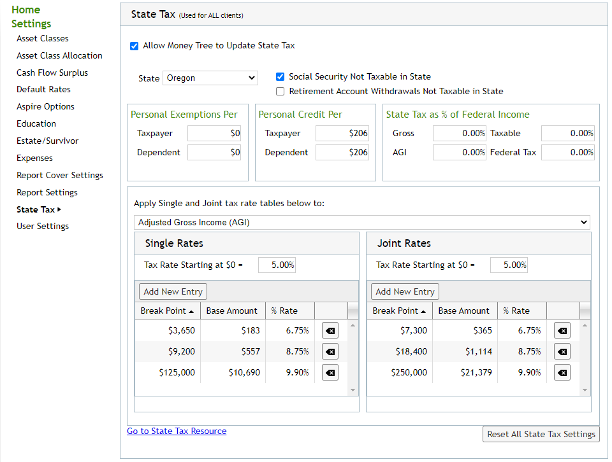This screenshot has width=612, height=462.
Task: Edit Single Rates starting tax rate field
Action: (x=277, y=265)
